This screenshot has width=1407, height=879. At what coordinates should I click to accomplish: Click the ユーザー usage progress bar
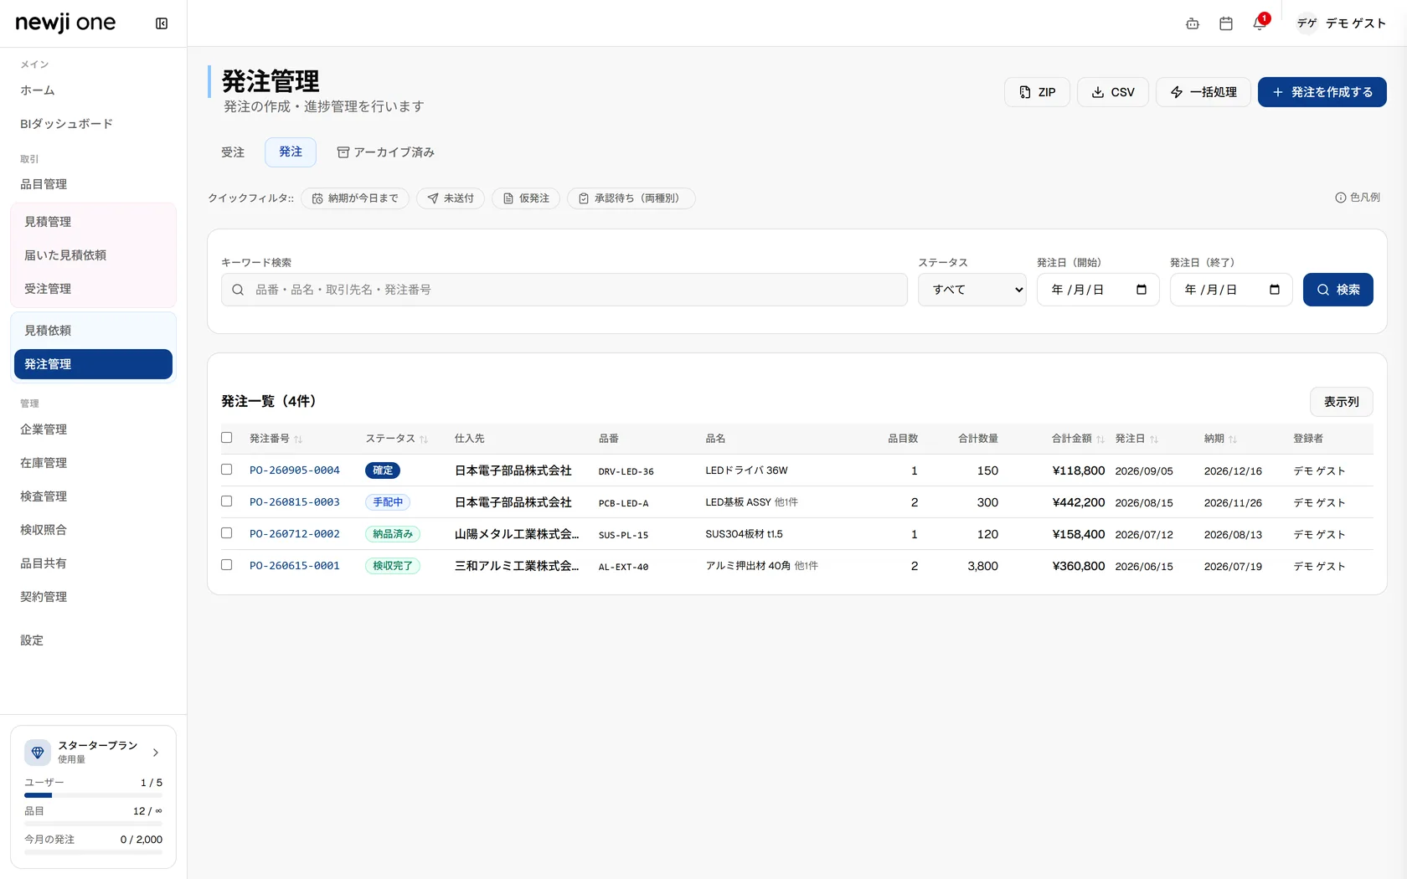click(93, 795)
